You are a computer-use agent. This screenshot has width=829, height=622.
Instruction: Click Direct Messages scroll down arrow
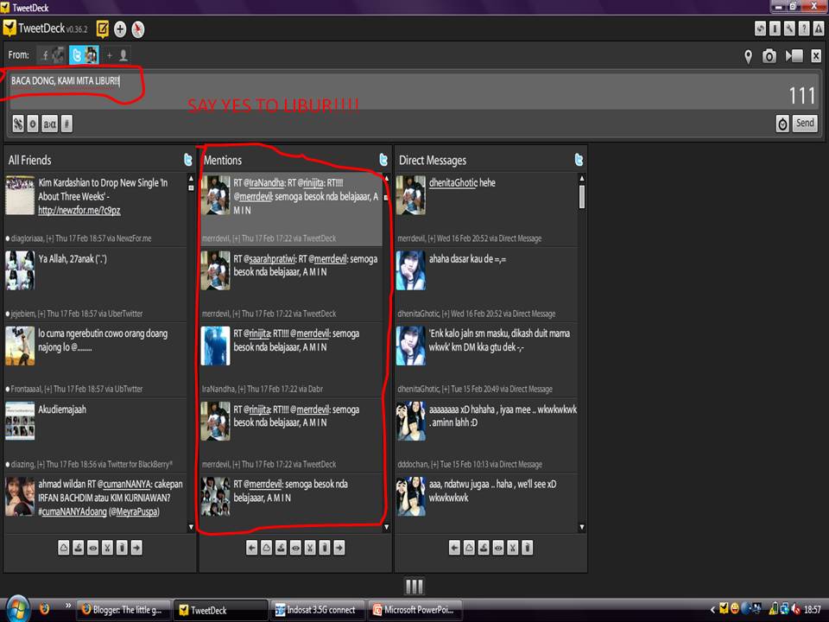coord(581,527)
